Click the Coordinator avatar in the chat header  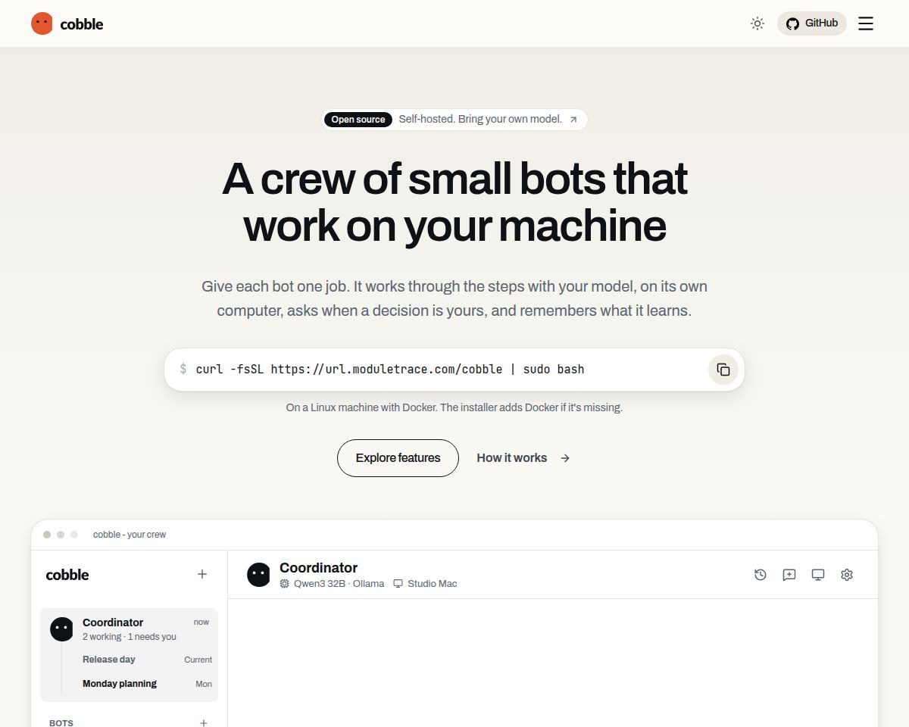point(258,575)
